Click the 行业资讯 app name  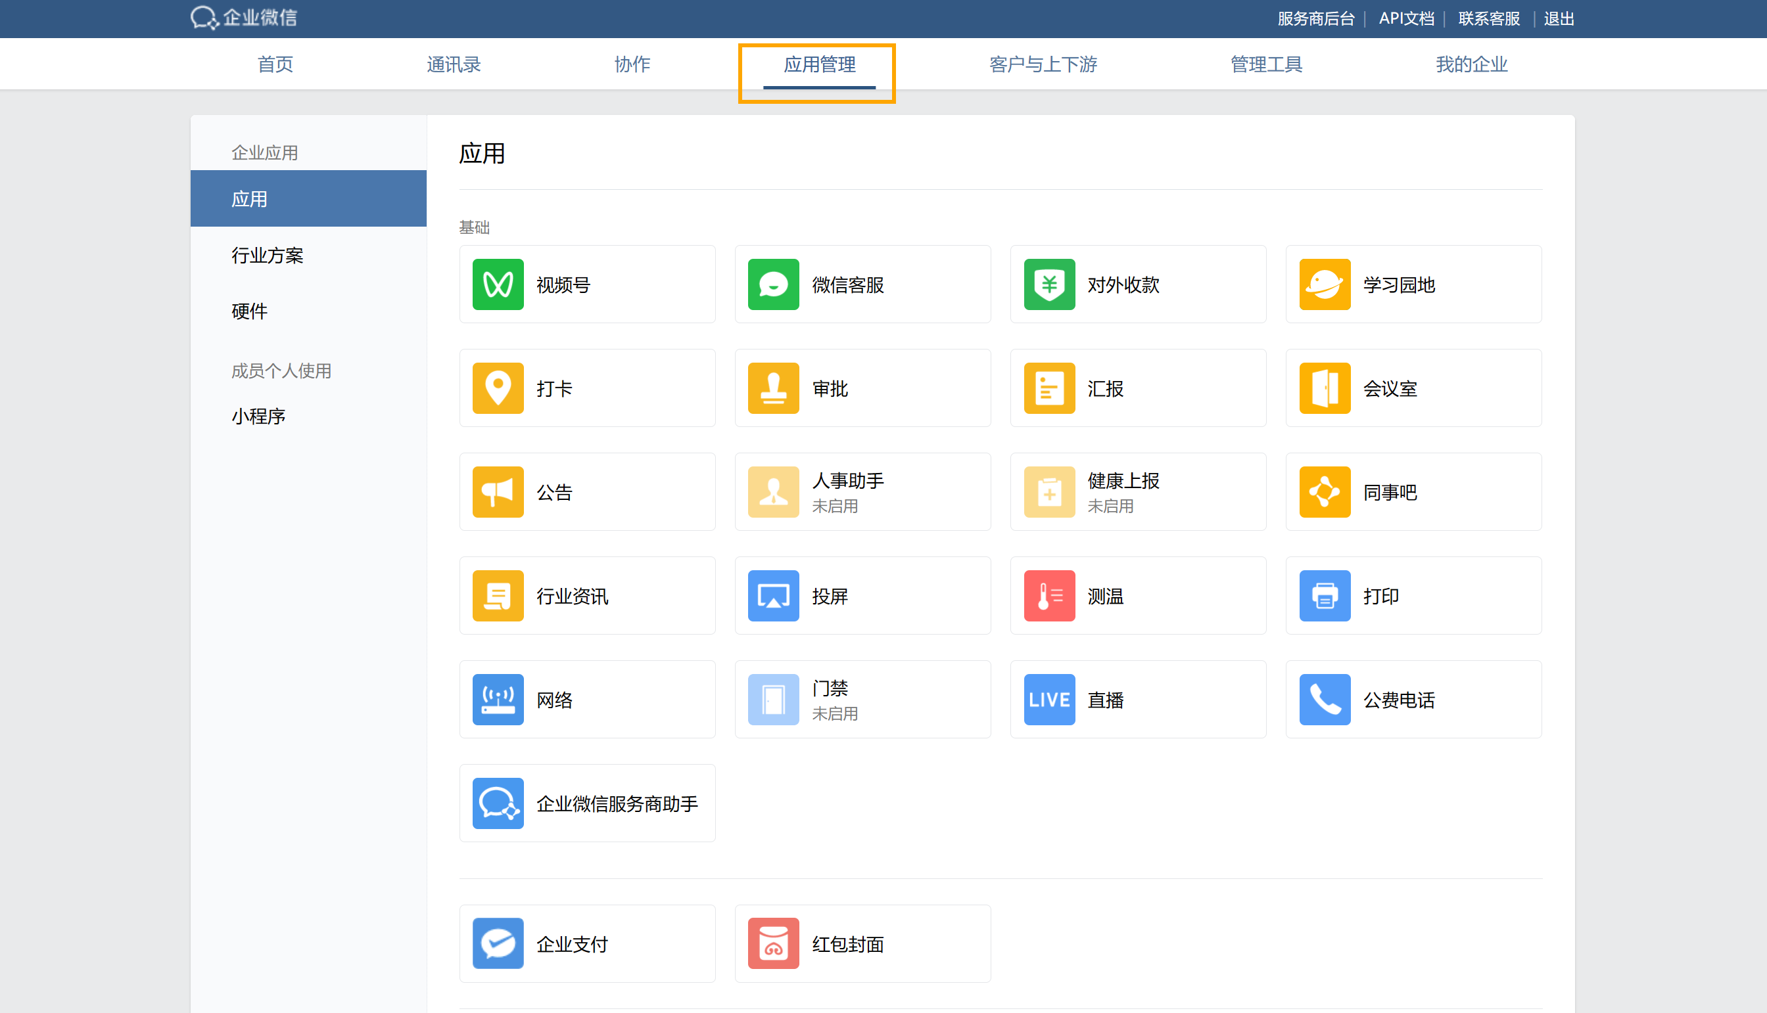tap(573, 596)
